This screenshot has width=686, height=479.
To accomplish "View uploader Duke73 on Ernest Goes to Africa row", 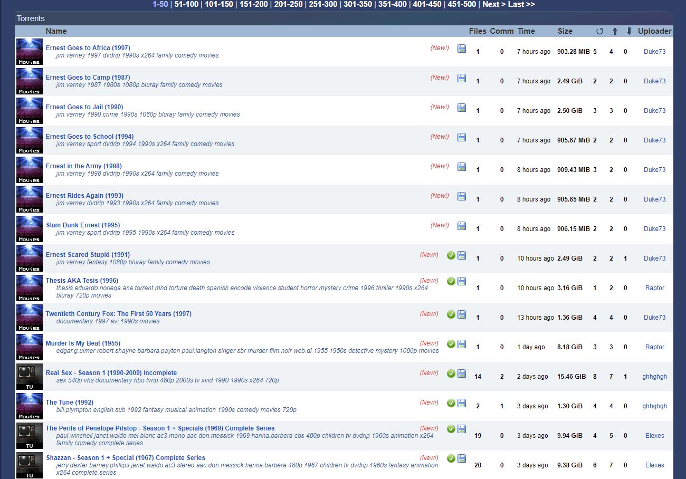I will coord(655,52).
